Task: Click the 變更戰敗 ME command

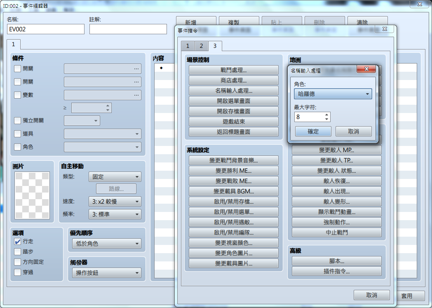Action: pyautogui.click(x=234, y=181)
